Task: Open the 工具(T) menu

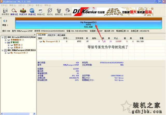Action: tap(30, 5)
